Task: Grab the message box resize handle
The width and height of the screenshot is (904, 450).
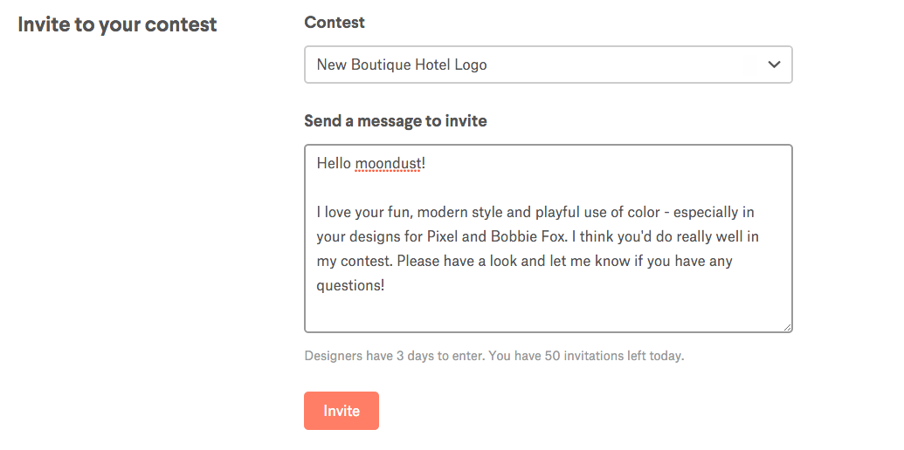Action: click(x=787, y=327)
